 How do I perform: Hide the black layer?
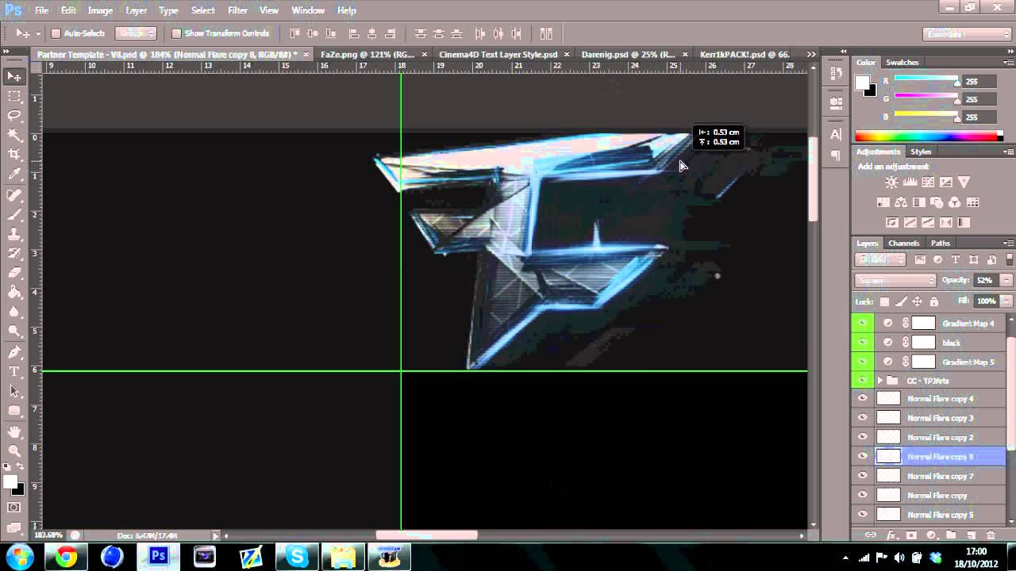pyautogui.click(x=862, y=343)
